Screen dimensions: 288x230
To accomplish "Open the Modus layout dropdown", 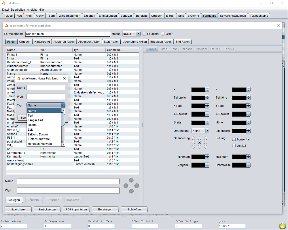I will pyautogui.click(x=131, y=34).
